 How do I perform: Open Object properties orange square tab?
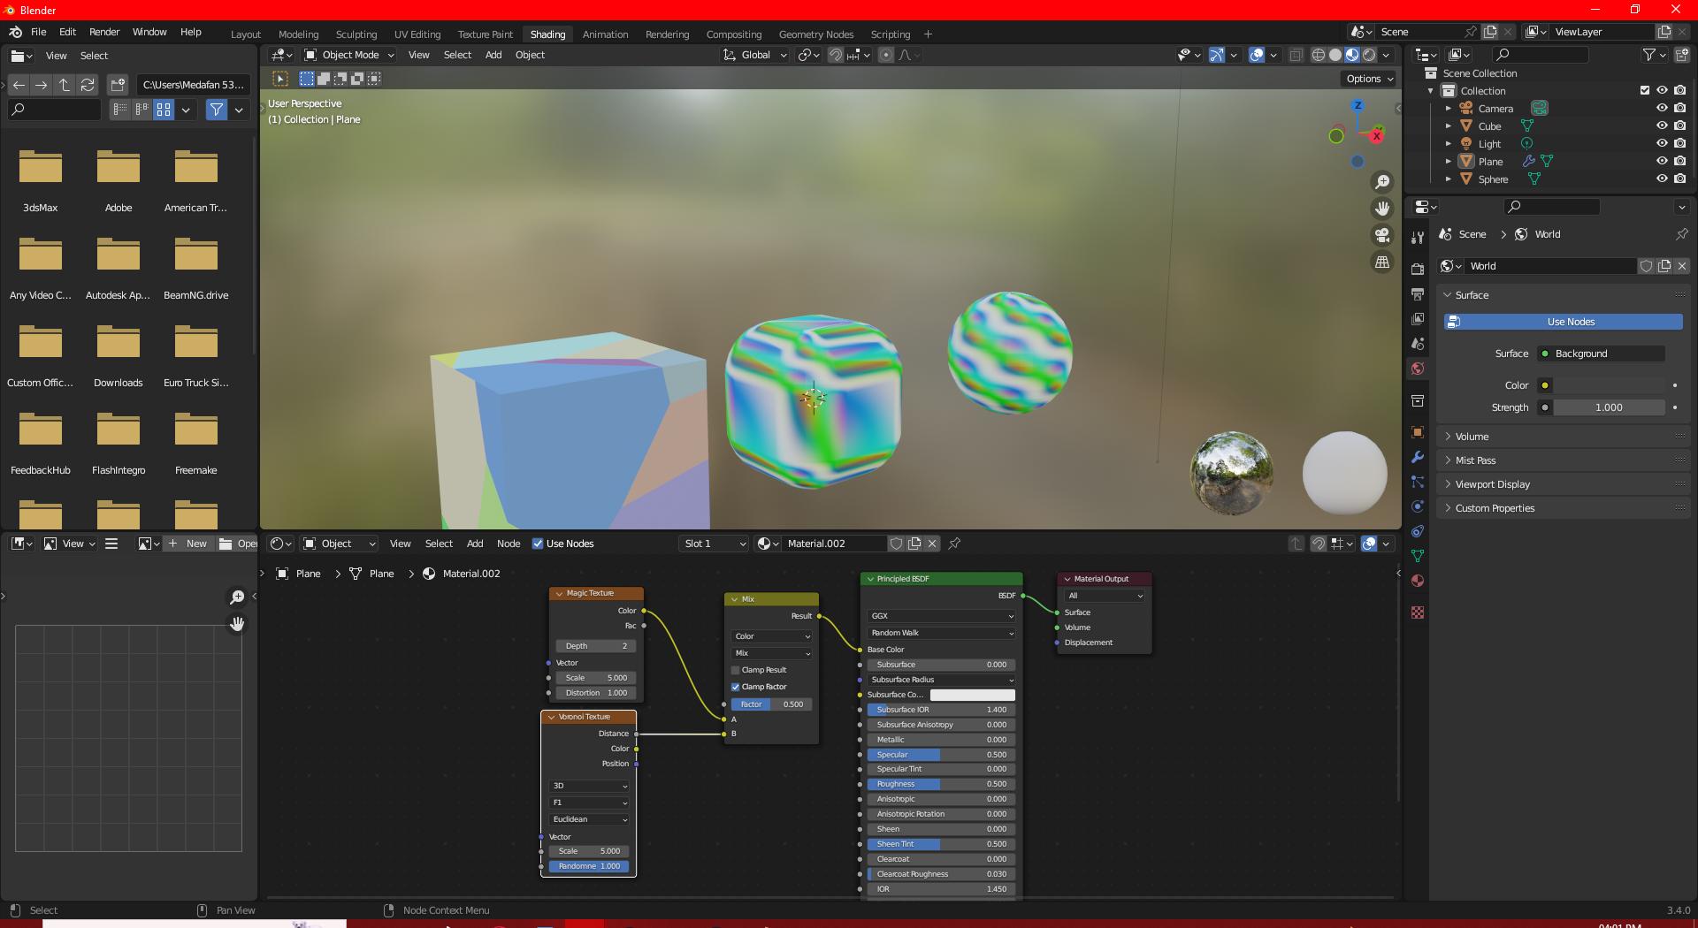coord(1418,432)
